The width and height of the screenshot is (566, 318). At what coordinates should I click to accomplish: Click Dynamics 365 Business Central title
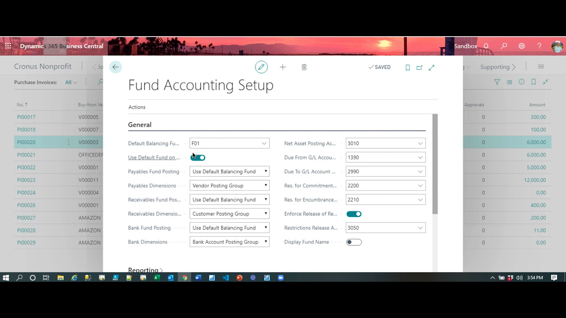(x=61, y=46)
